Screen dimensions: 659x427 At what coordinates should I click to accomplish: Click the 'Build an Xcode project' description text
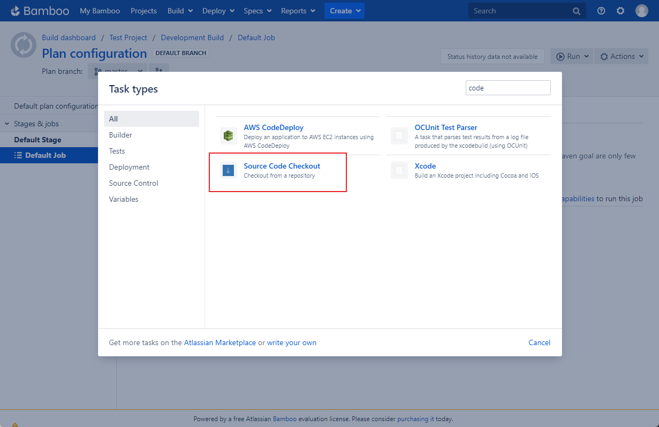(x=476, y=176)
